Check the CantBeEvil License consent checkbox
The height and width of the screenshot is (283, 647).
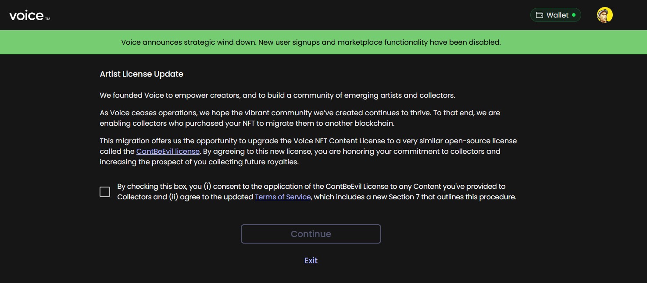(105, 192)
